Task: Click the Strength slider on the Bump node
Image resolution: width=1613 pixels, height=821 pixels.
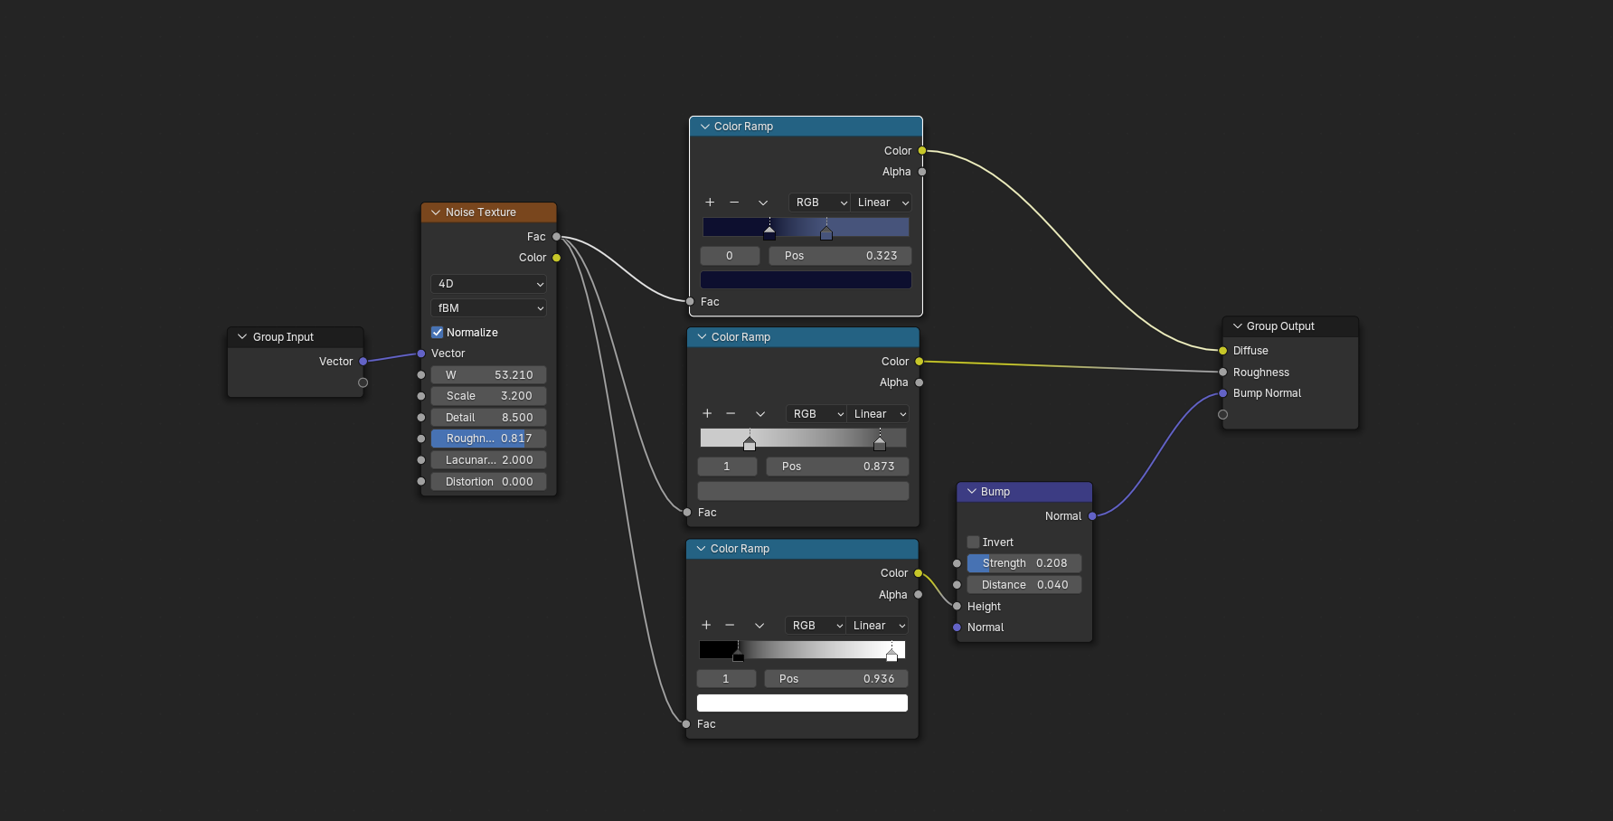Action: click(x=1023, y=562)
